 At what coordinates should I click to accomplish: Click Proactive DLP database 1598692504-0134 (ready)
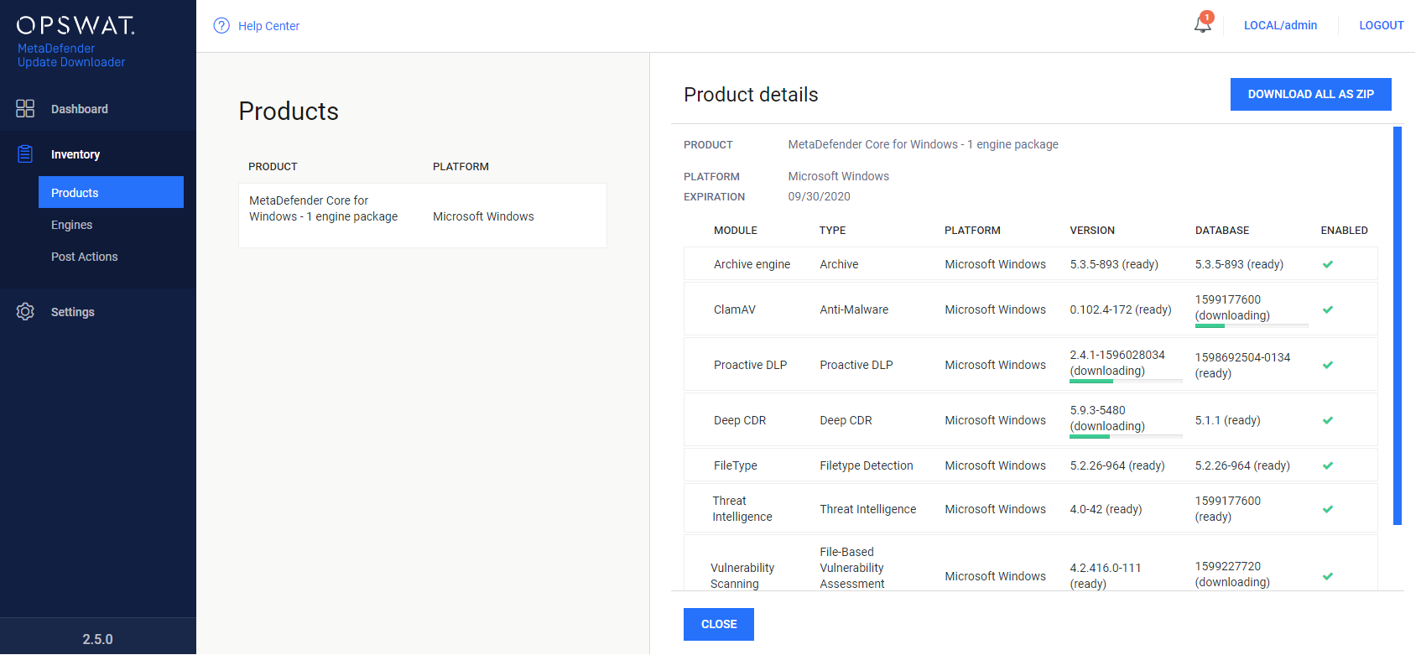coord(1242,365)
